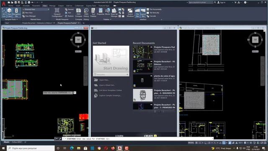Expand the Viewport Tools panel

(x=11, y=19)
